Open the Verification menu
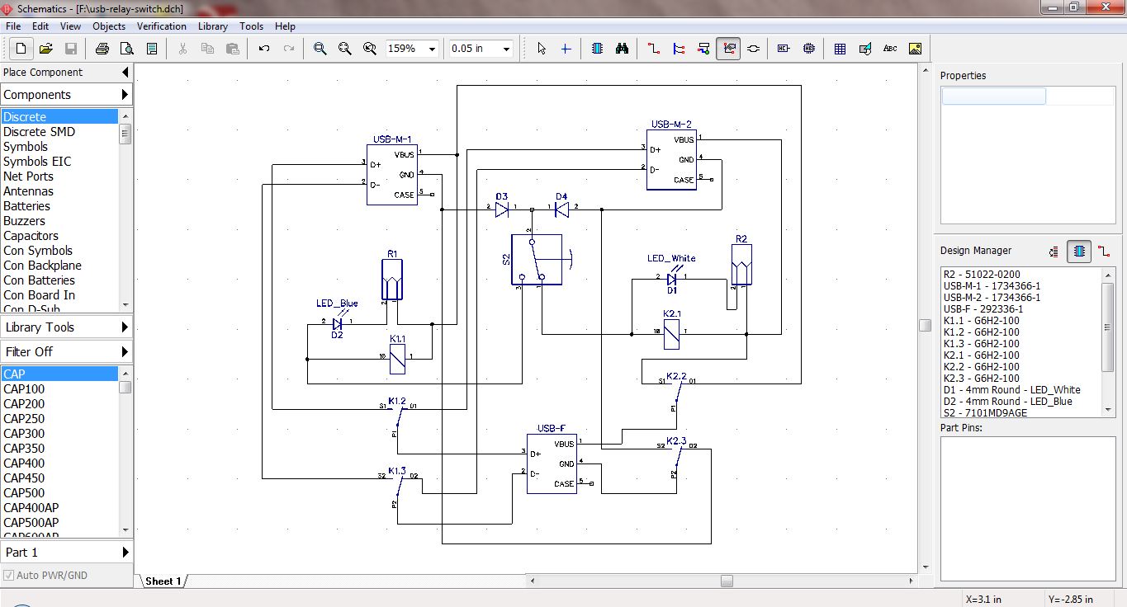The height and width of the screenshot is (607, 1127). 161,26
